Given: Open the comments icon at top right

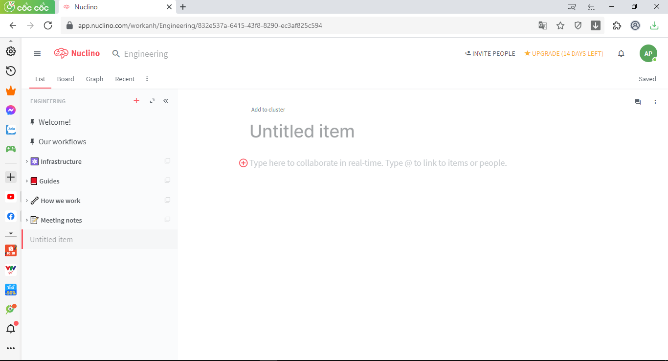Looking at the screenshot, I should pyautogui.click(x=638, y=102).
